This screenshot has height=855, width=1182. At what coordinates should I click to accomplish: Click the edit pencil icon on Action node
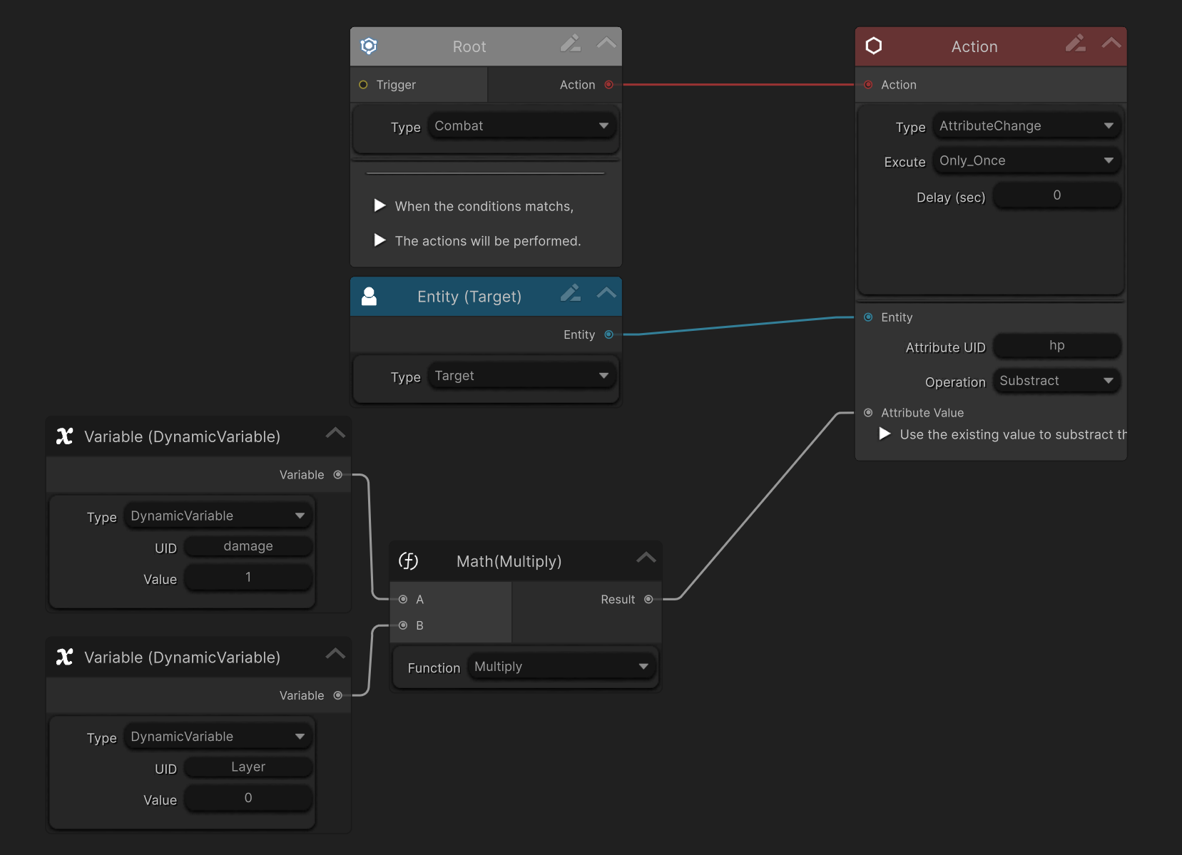pyautogui.click(x=1075, y=44)
